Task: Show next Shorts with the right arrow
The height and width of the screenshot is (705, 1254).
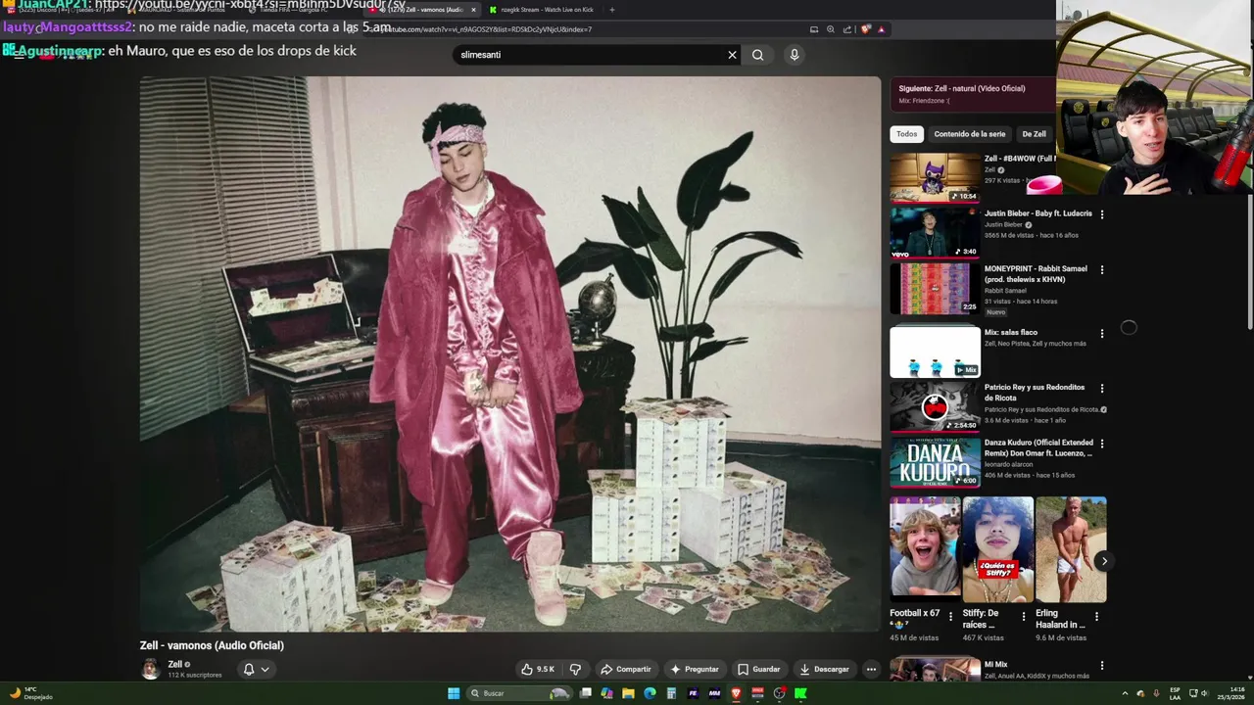Action: coord(1104,561)
